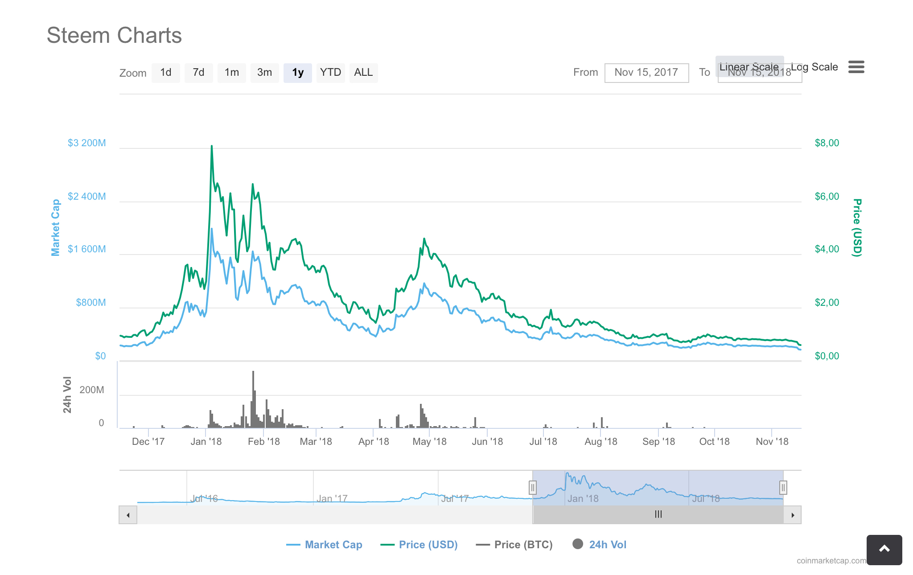Toggle 24h Vol series in legend
The height and width of the screenshot is (575, 913).
pyautogui.click(x=600, y=545)
